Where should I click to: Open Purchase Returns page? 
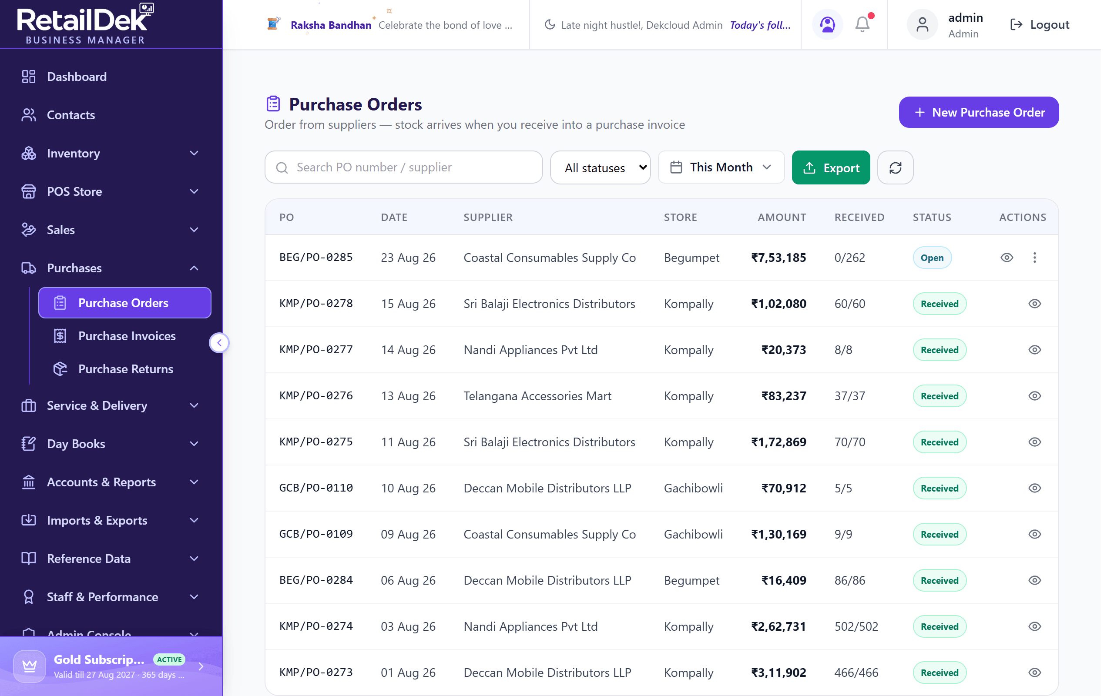[125, 369]
